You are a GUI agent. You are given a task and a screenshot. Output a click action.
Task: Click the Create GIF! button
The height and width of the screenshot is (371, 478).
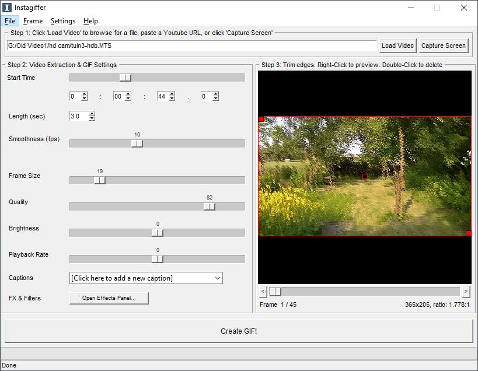coord(239,331)
